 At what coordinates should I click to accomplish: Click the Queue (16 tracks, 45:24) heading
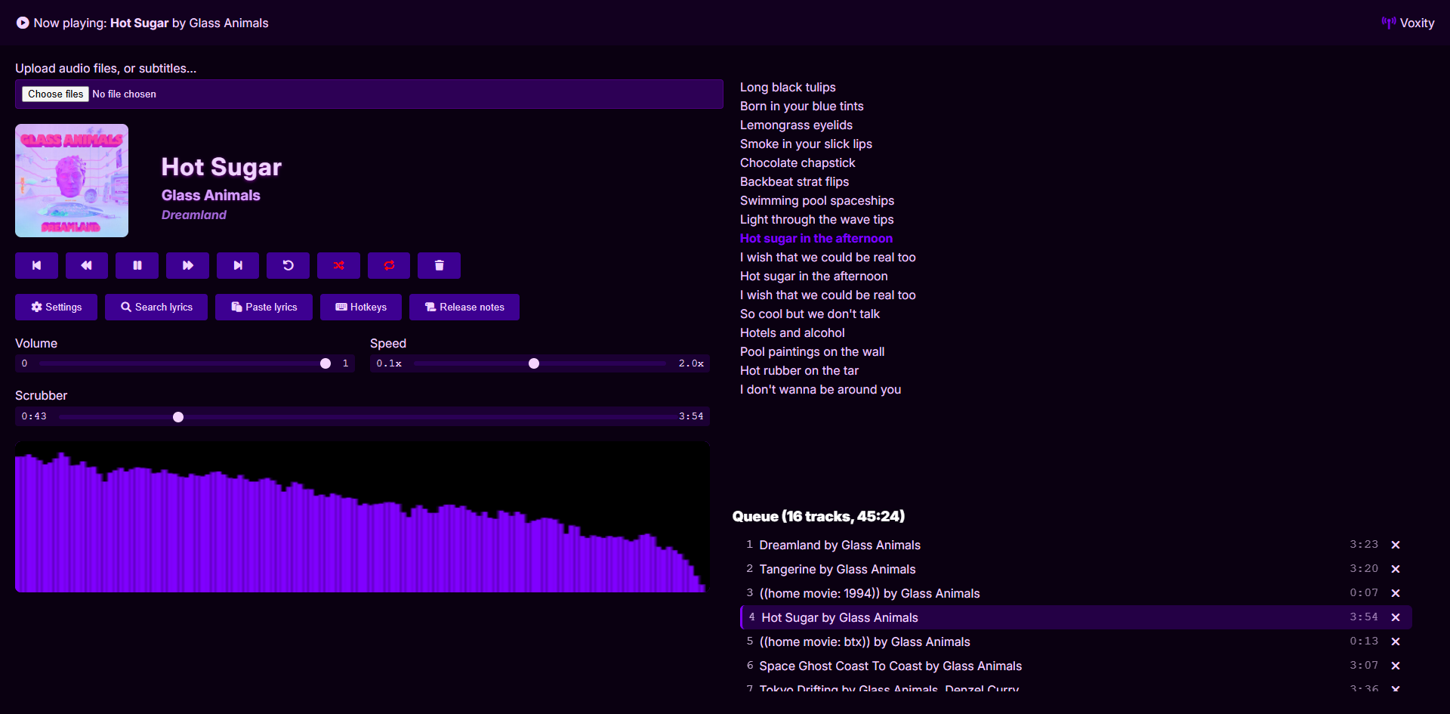tap(819, 516)
